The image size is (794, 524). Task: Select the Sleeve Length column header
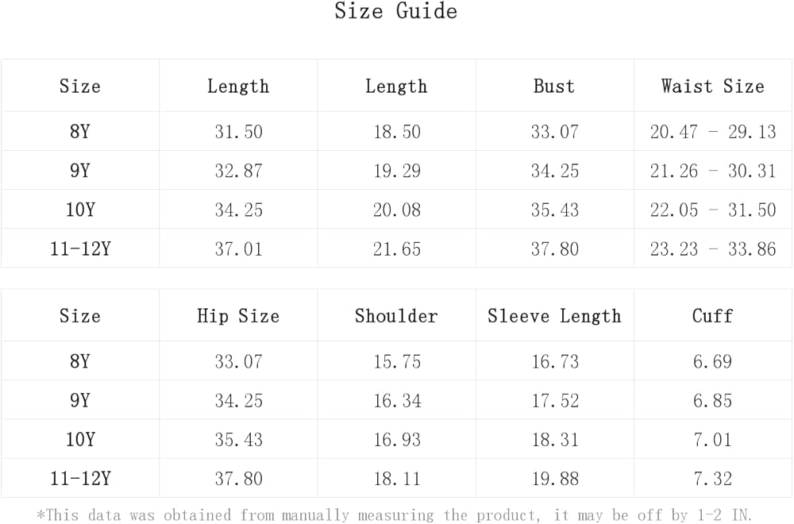554,316
